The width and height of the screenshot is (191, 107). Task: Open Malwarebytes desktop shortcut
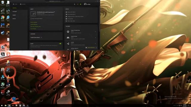click(3, 25)
